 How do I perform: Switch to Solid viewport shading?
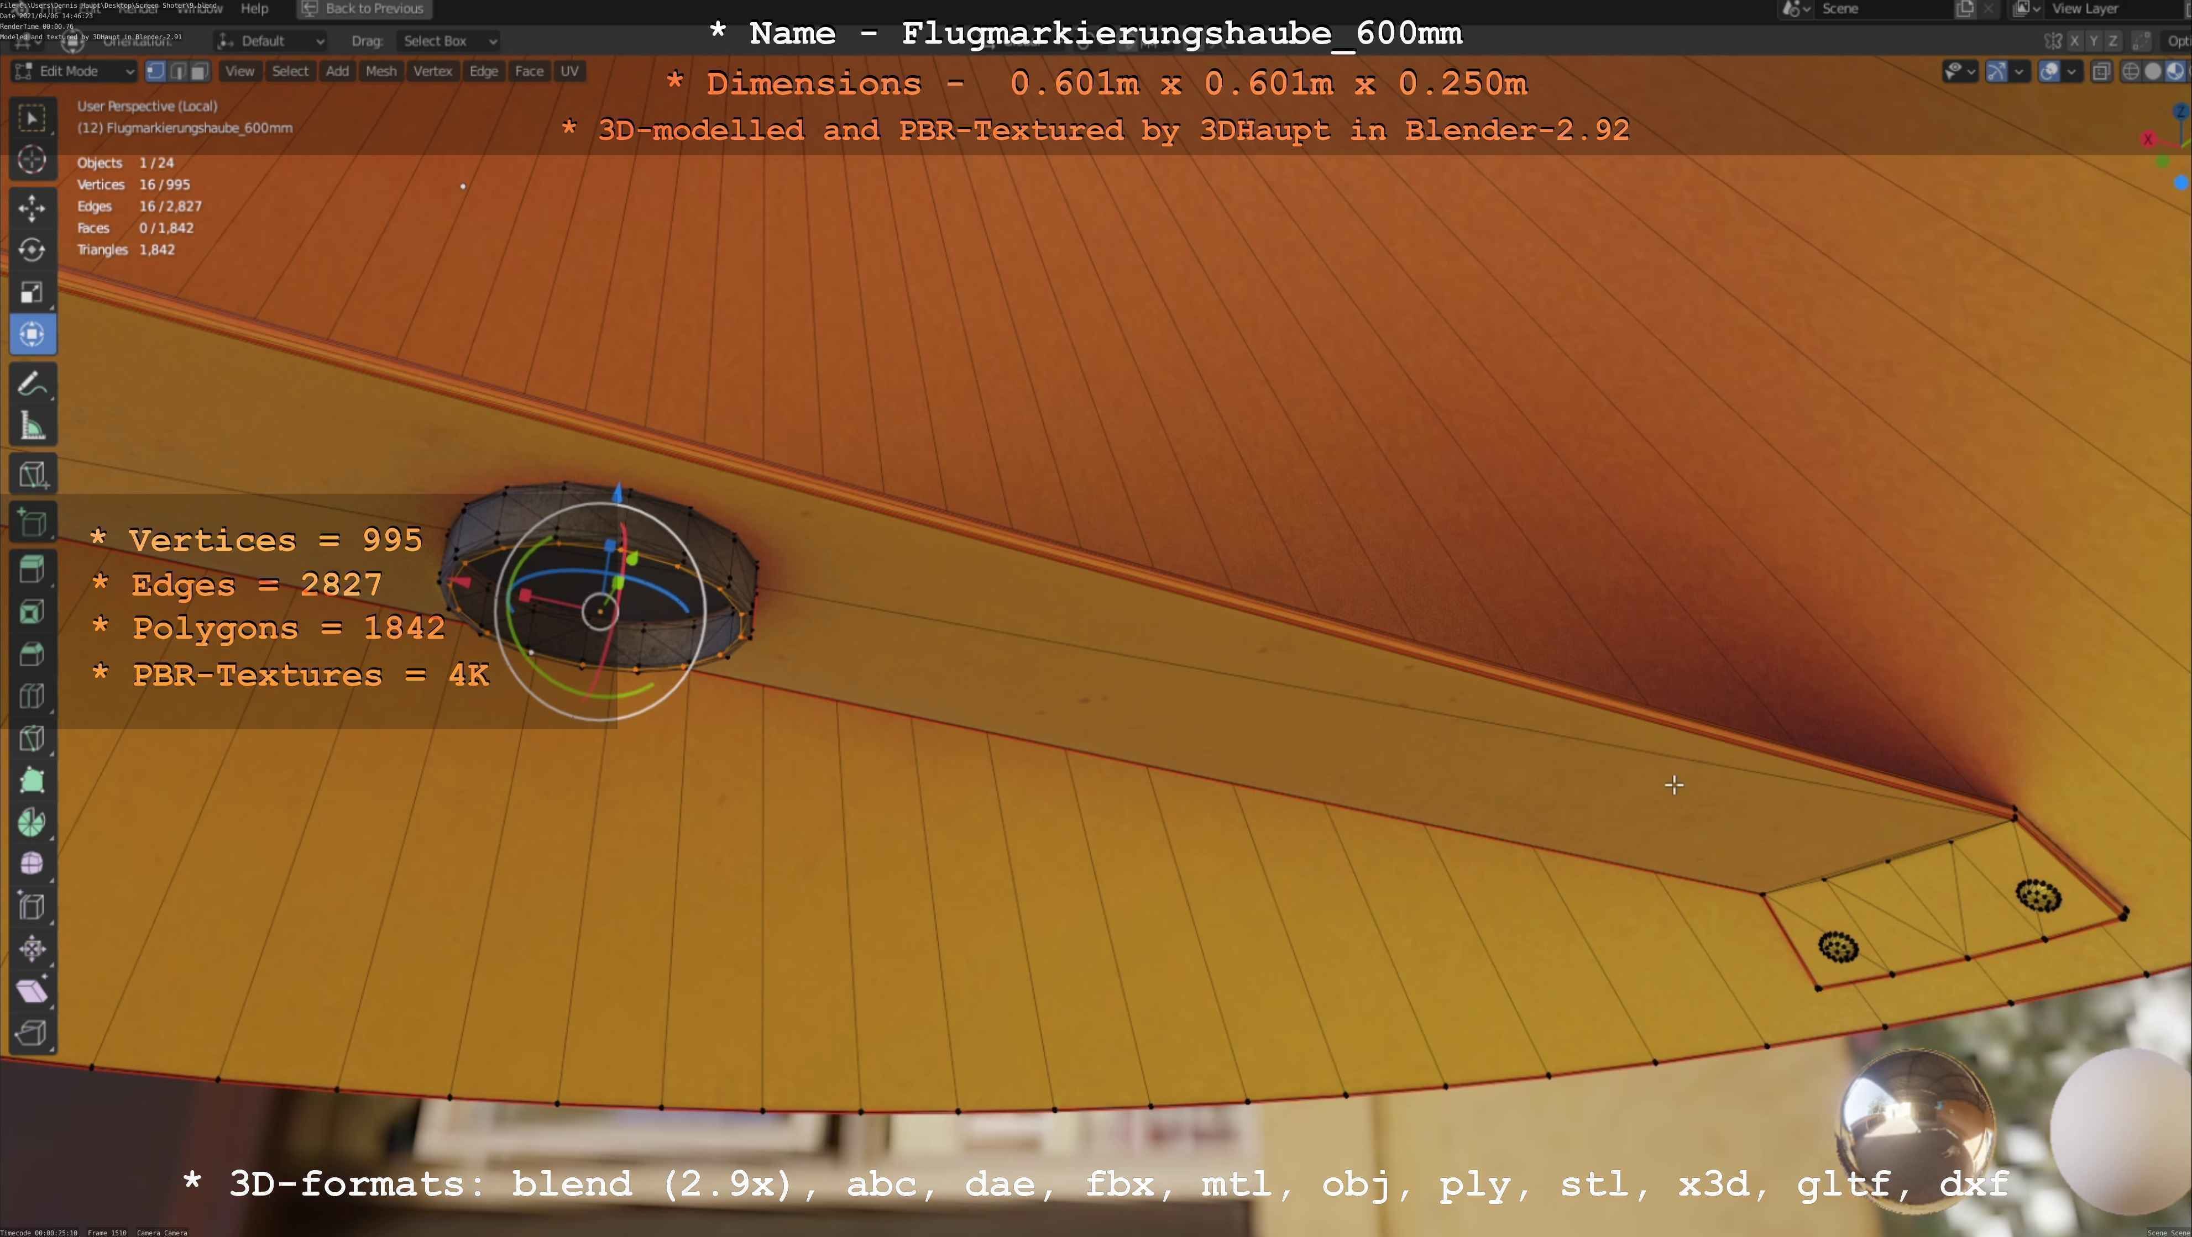tap(2153, 71)
